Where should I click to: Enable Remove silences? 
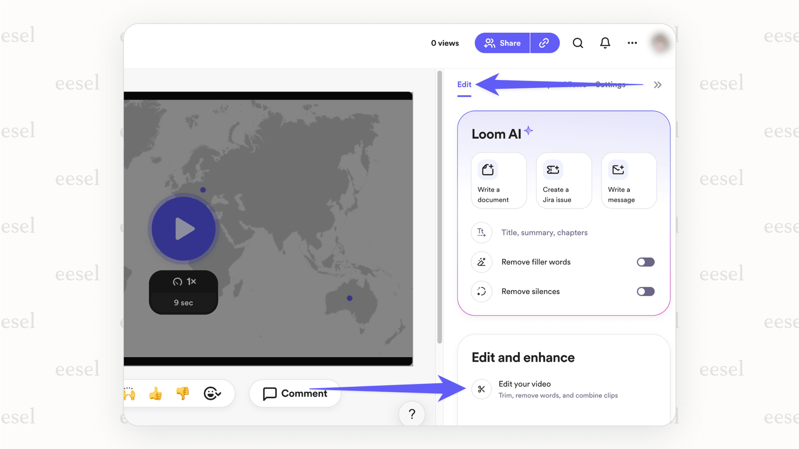645,291
